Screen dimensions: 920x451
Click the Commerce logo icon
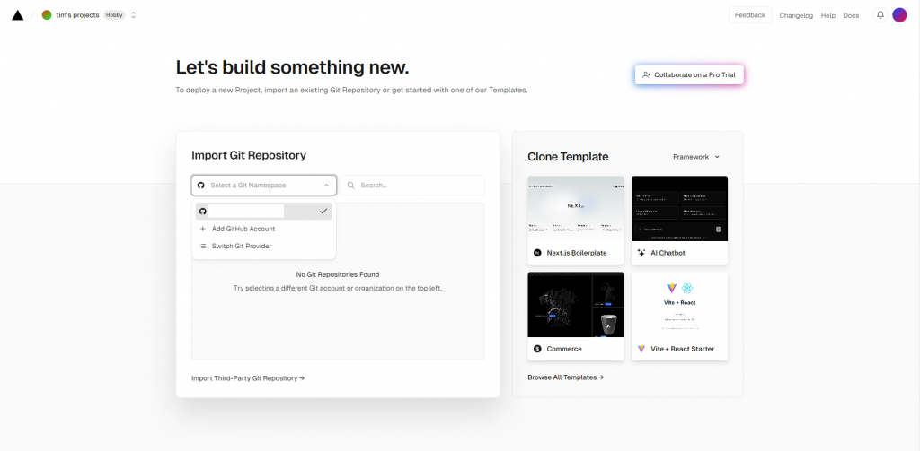(537, 349)
